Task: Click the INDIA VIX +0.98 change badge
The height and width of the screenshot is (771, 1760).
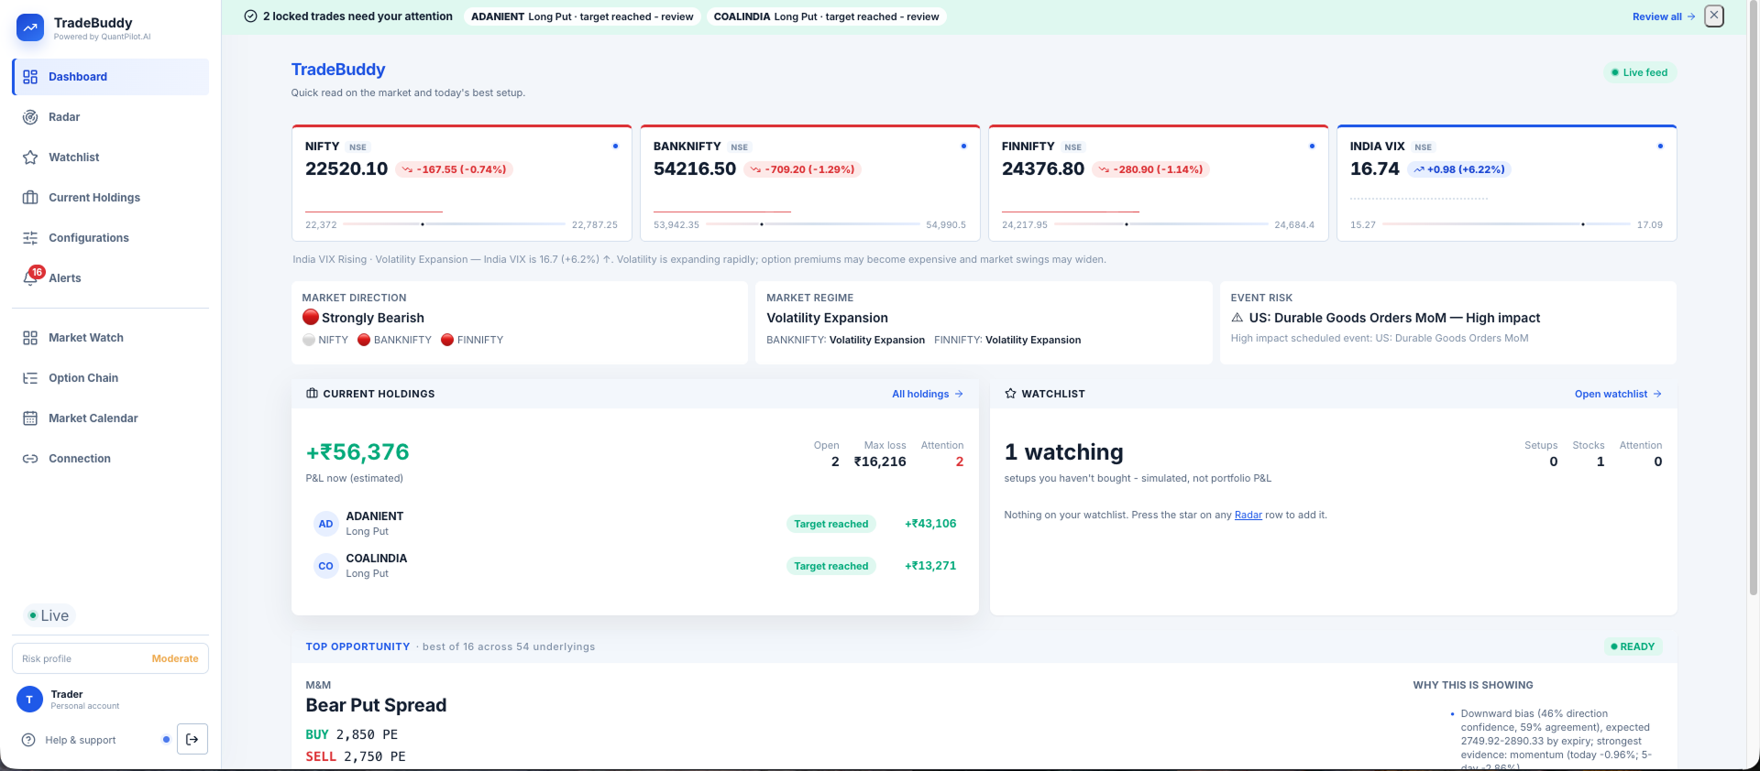Action: [1459, 169]
